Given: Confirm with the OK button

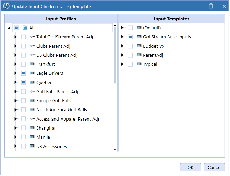Looking at the screenshot, I should [190, 167].
